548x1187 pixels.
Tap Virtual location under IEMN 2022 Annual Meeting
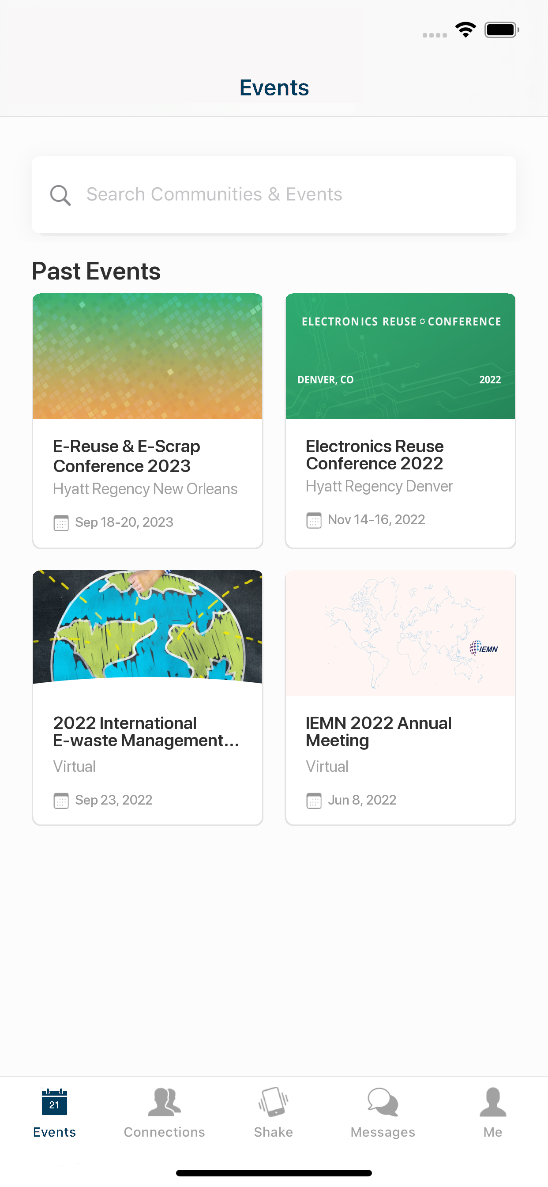pos(327,767)
